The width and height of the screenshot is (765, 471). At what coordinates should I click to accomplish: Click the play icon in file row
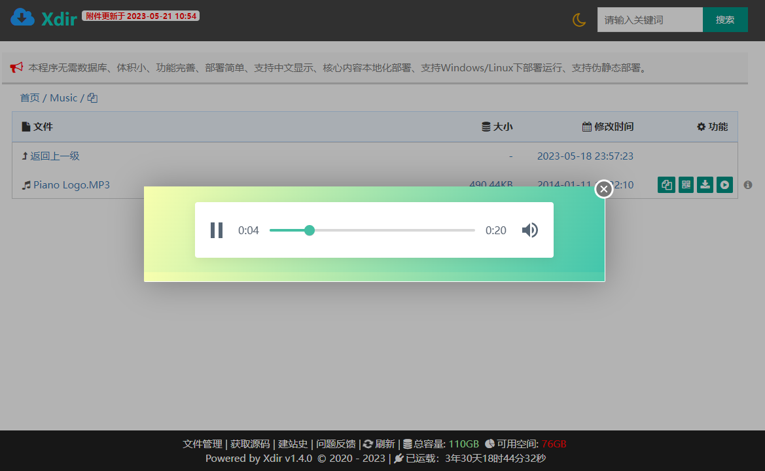pyautogui.click(x=724, y=184)
